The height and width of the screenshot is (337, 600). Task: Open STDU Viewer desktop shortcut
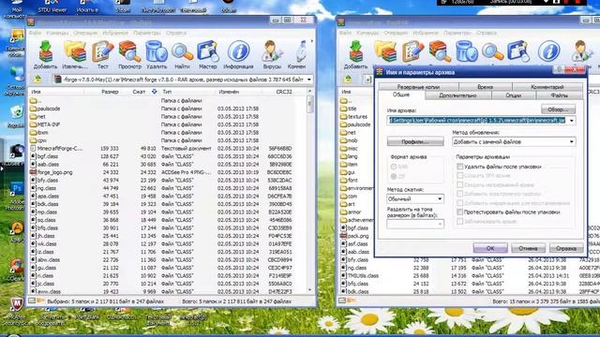pos(52,7)
